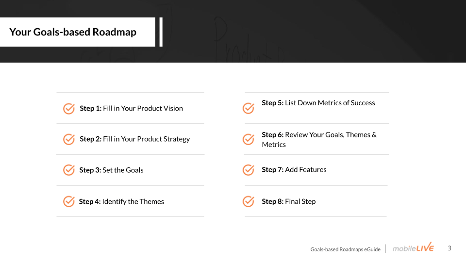This screenshot has height=262, width=466.
Task: Open Step 2: Fill in Your Product Strategy
Action: [134, 139]
